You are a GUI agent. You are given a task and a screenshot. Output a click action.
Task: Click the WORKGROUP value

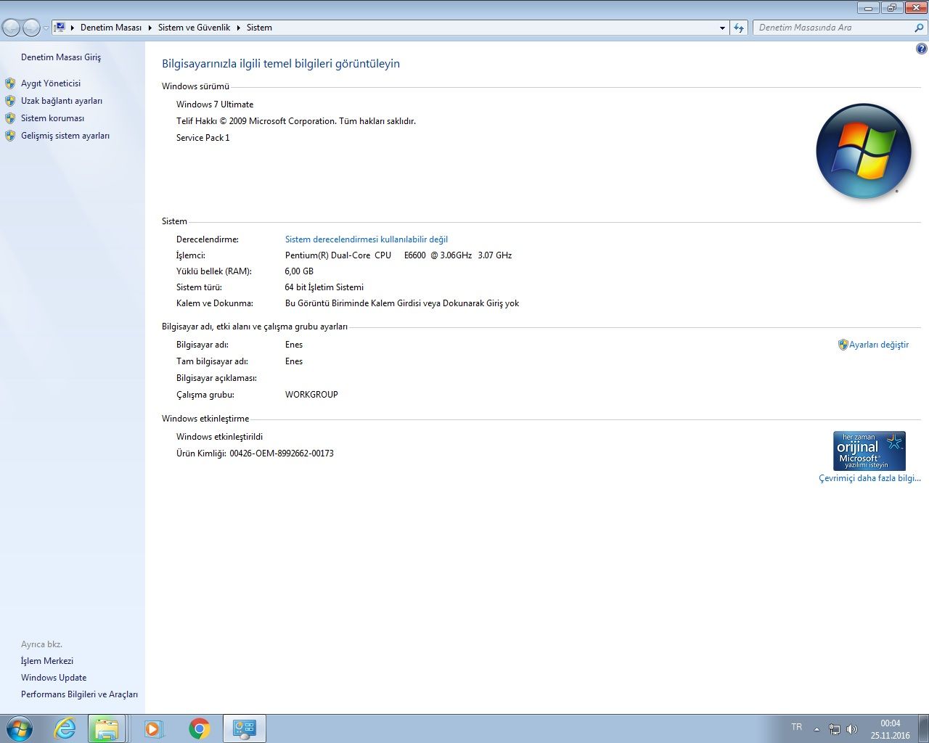click(x=311, y=395)
